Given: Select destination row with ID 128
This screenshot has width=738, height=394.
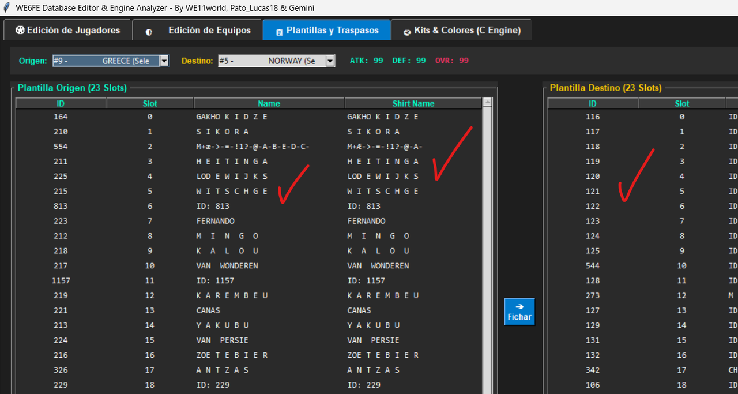Looking at the screenshot, I should point(642,280).
